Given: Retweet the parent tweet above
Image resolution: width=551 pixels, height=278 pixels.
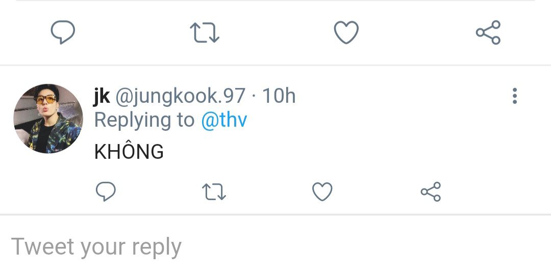Looking at the screenshot, I should tap(205, 32).
